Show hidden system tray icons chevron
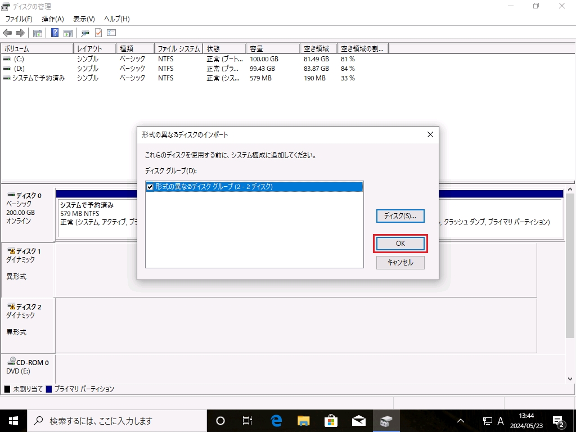This screenshot has width=576, height=432. tap(460, 421)
